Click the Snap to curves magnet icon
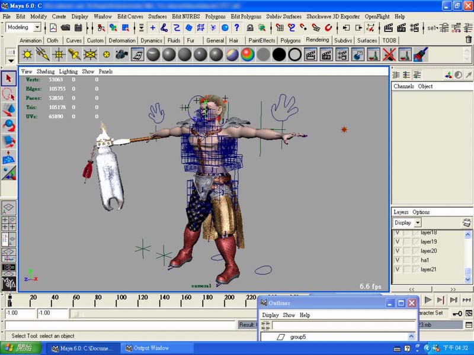This screenshot has height=355, width=474. (292, 28)
